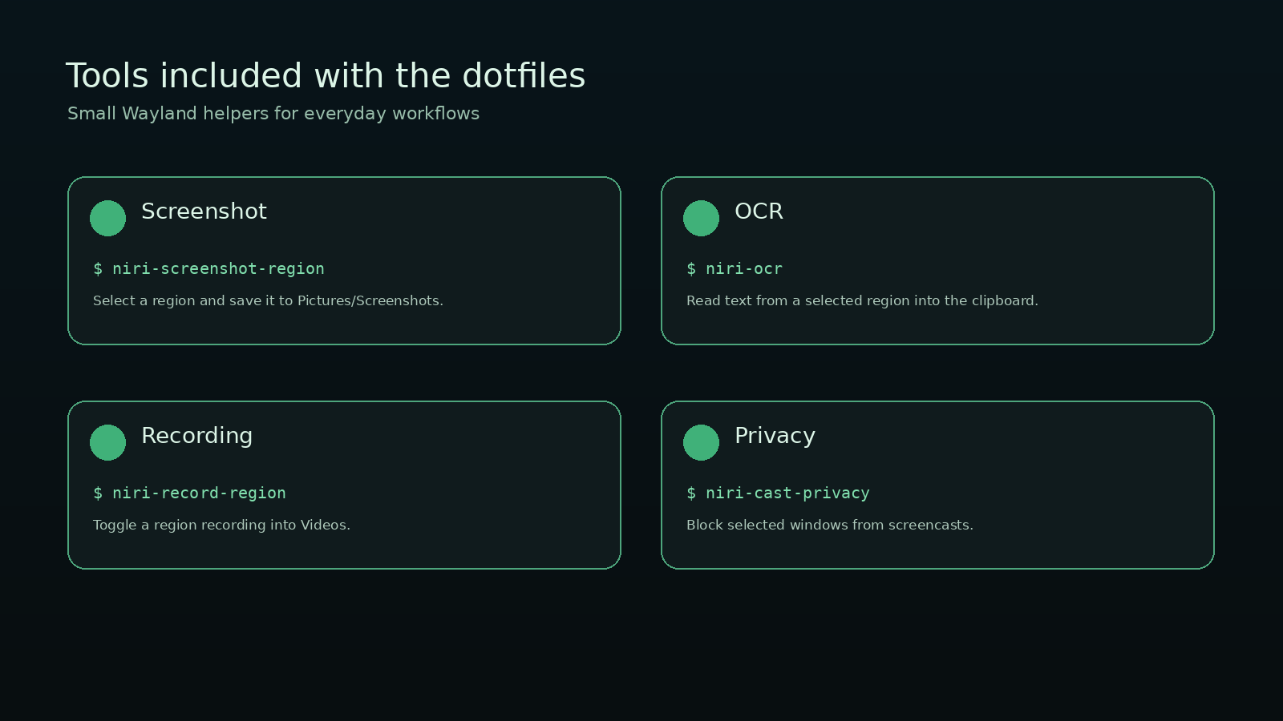
Task: Click the green circle icon beside OCR
Action: click(x=701, y=218)
